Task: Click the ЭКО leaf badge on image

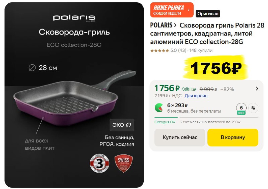Action: pos(122,125)
